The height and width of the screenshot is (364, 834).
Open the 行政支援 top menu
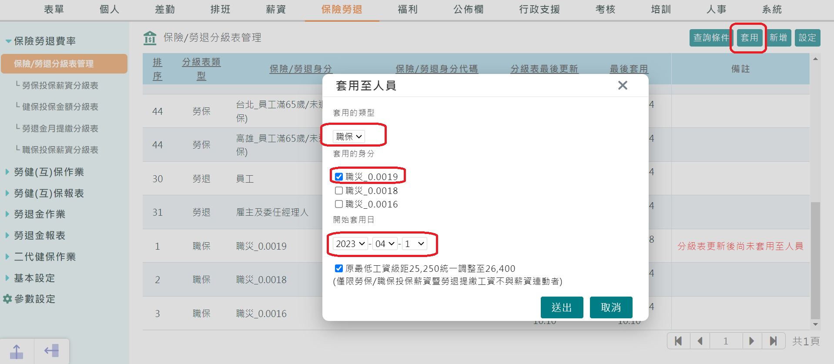pos(539,9)
